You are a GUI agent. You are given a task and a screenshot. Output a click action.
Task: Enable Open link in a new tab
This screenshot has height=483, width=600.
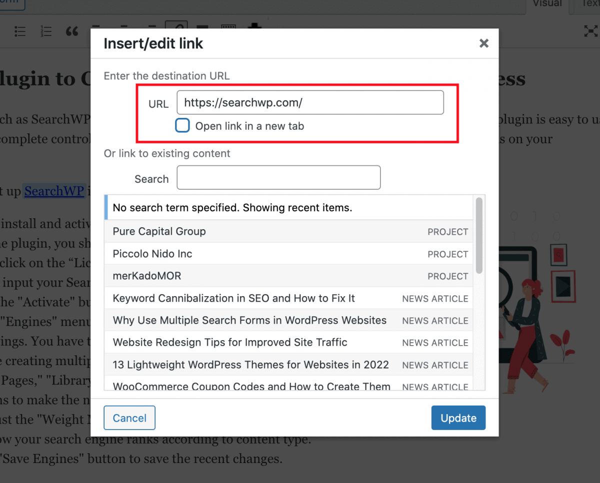tap(182, 125)
